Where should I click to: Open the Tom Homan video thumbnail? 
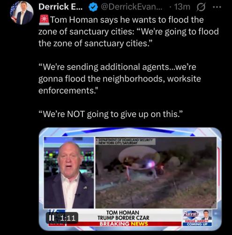click(130, 179)
